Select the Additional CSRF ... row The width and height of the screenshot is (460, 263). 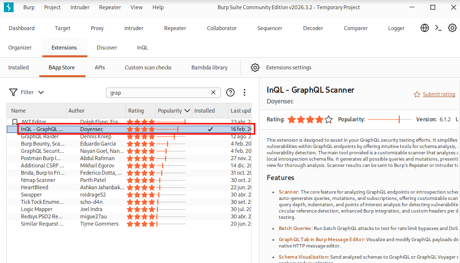coord(129,165)
